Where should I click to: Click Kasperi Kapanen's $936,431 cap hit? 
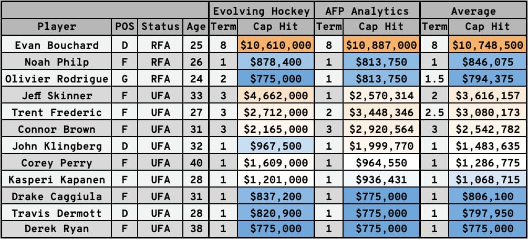[x=381, y=180]
